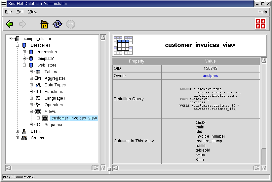Click the Tables grid icon
The height and width of the screenshot is (182, 272).
[x=38, y=72]
